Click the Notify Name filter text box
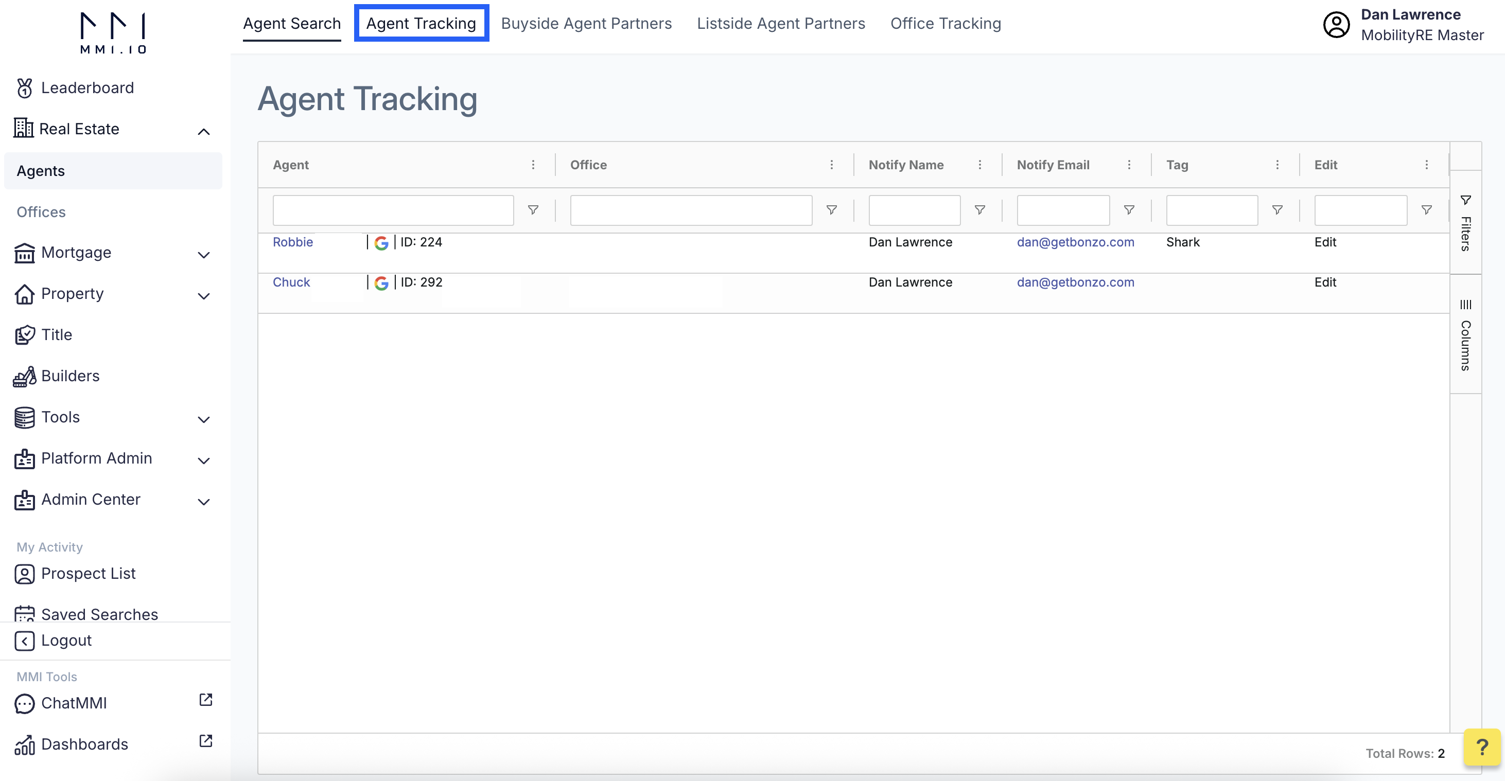This screenshot has width=1505, height=781. tap(914, 210)
